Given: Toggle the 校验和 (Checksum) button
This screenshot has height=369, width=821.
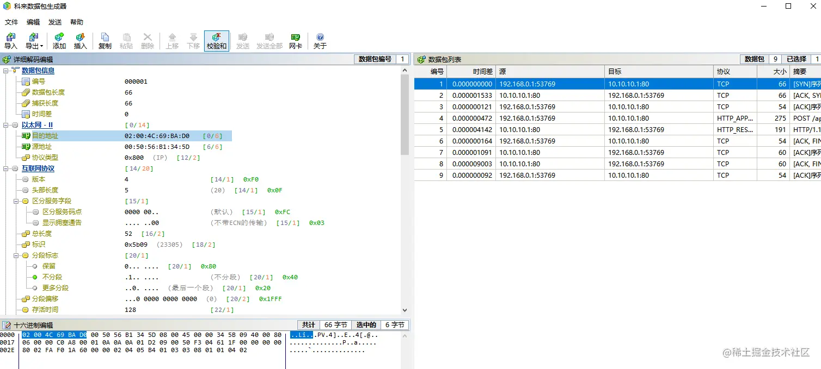Looking at the screenshot, I should 217,41.
